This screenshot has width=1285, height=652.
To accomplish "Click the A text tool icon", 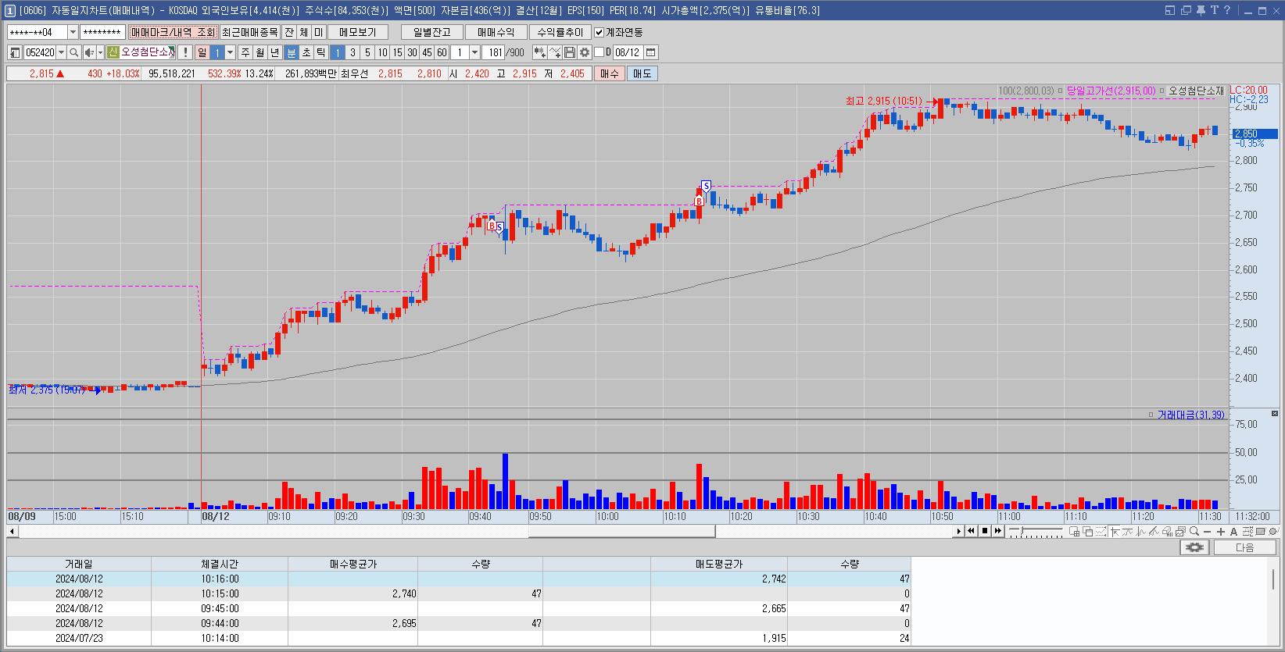I will 1233,532.
